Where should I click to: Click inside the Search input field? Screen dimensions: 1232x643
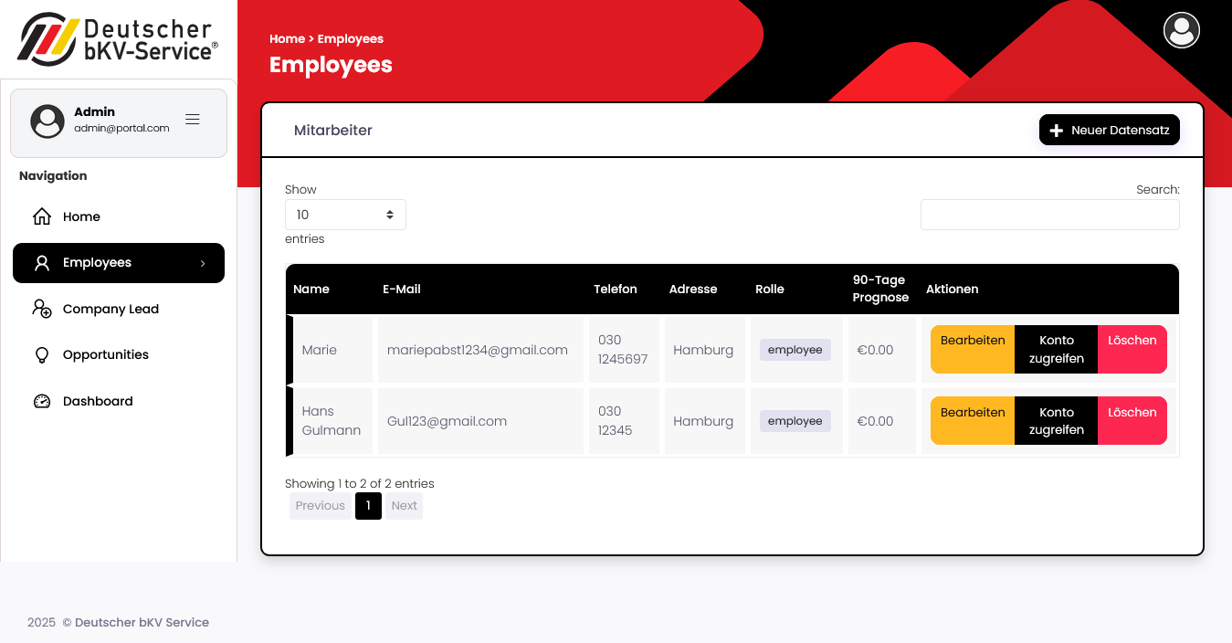[1049, 215]
